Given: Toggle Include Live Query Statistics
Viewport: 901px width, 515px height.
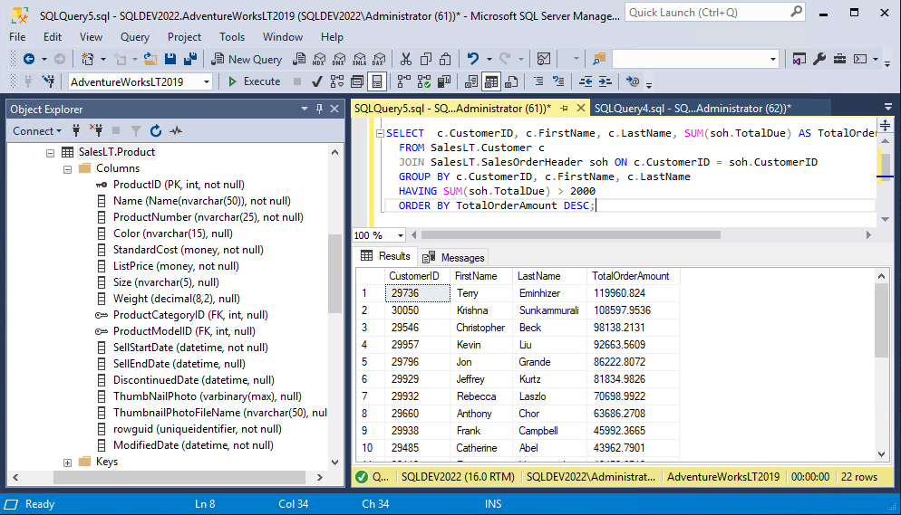Looking at the screenshot, I should [424, 82].
